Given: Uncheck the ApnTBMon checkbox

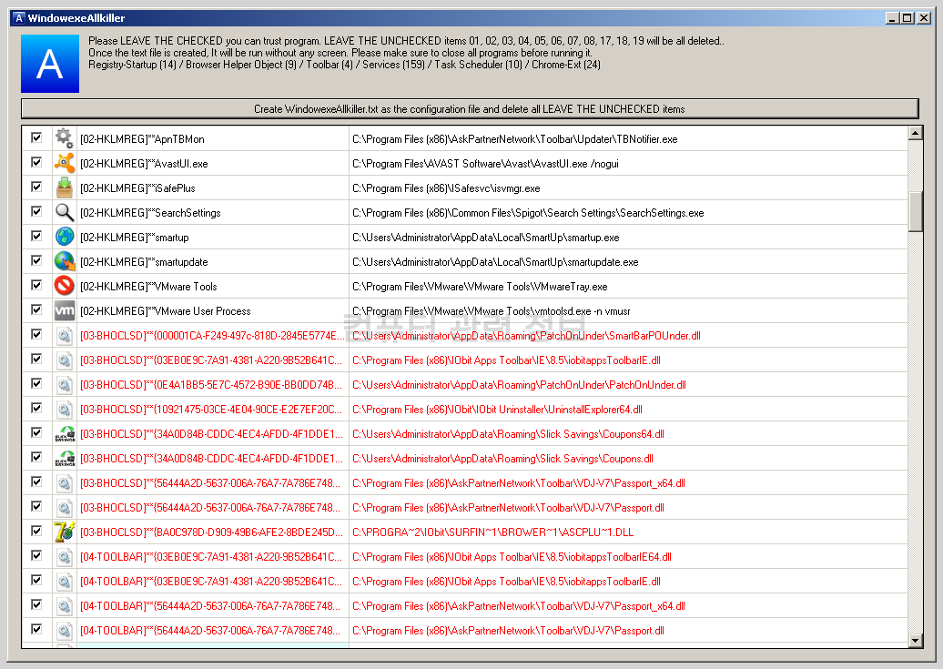Looking at the screenshot, I should pyautogui.click(x=36, y=137).
